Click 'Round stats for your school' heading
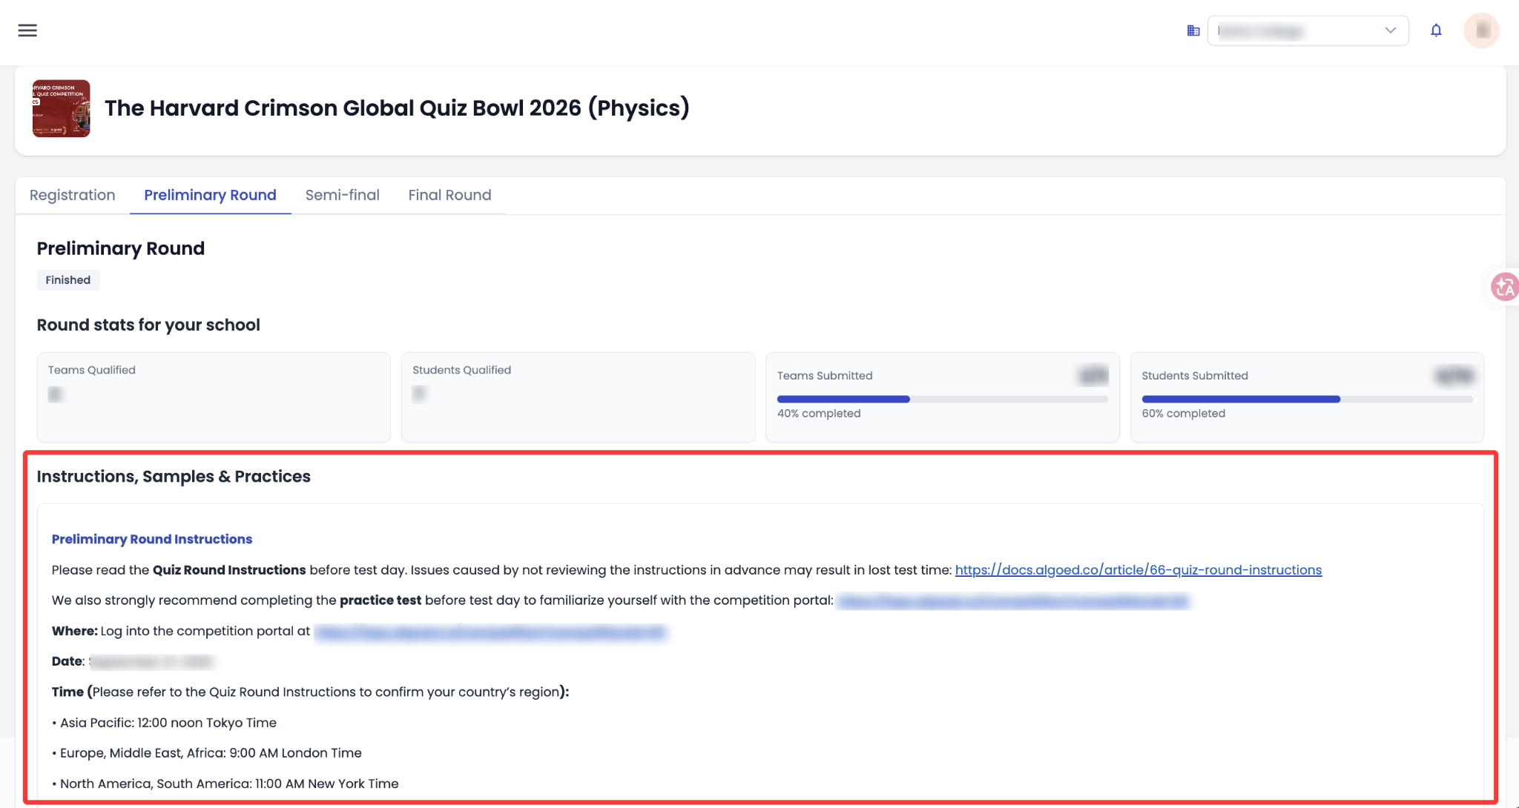The width and height of the screenshot is (1519, 808). click(148, 325)
